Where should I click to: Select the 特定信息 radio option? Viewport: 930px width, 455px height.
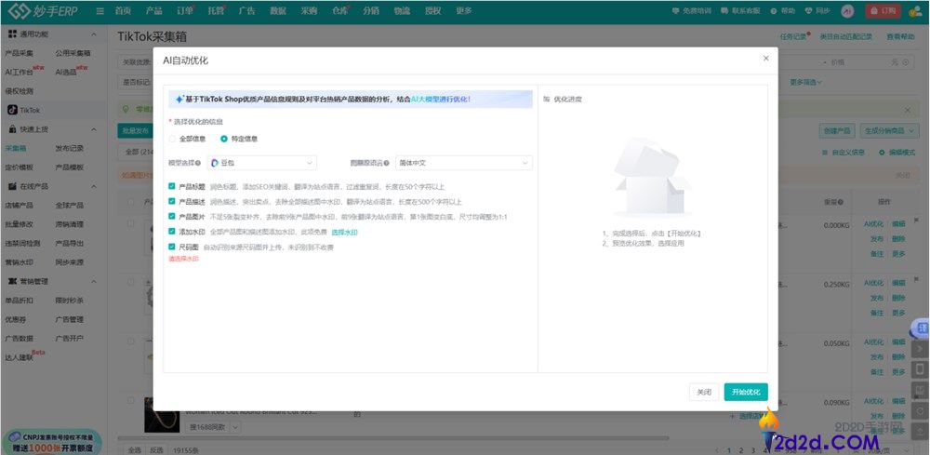[224, 139]
